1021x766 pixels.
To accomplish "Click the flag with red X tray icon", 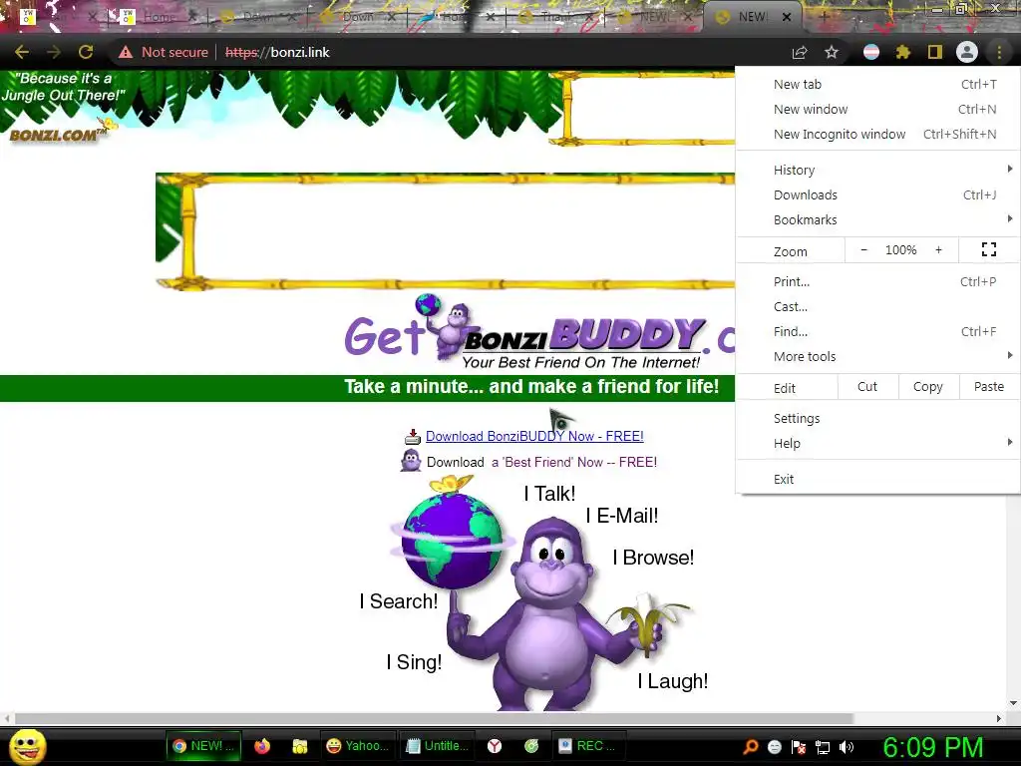I will 799,747.
